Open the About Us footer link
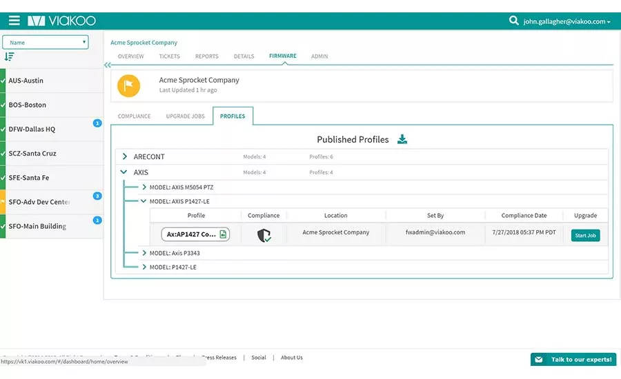Screen dimensions: 621x379 (x=291, y=358)
